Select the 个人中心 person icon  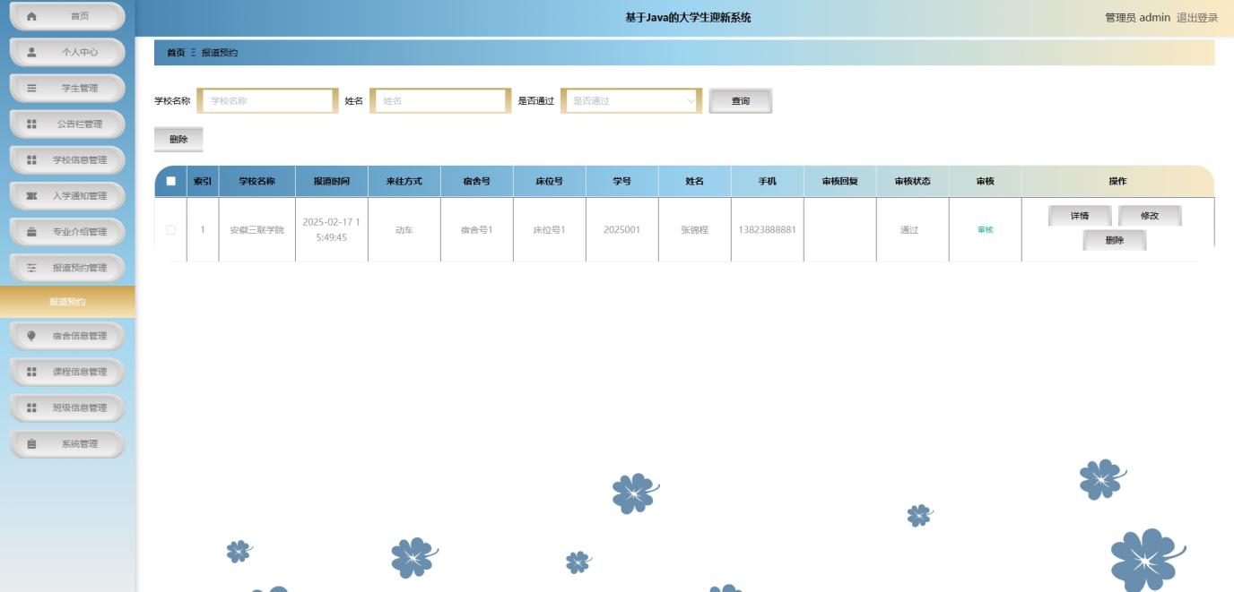coord(31,52)
